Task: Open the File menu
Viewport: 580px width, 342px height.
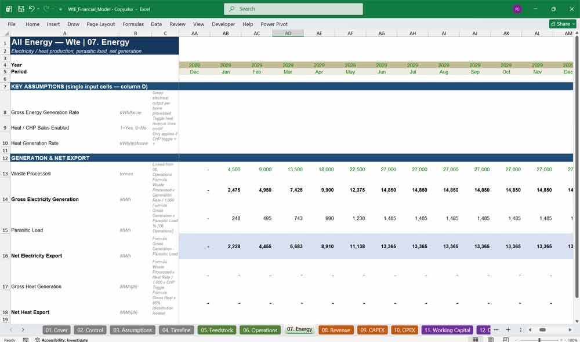Action: coord(12,24)
